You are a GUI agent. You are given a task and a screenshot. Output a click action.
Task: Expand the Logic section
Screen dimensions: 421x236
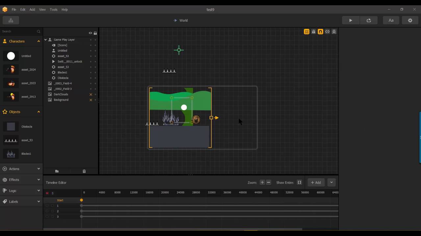pyautogui.click(x=38, y=191)
